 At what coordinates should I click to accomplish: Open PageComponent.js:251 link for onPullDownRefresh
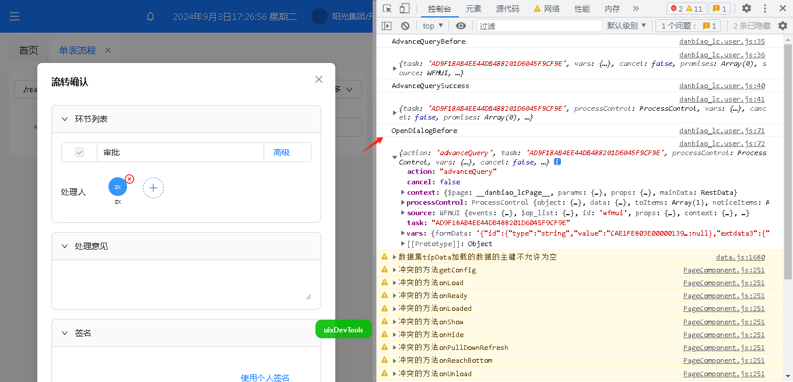click(724, 347)
